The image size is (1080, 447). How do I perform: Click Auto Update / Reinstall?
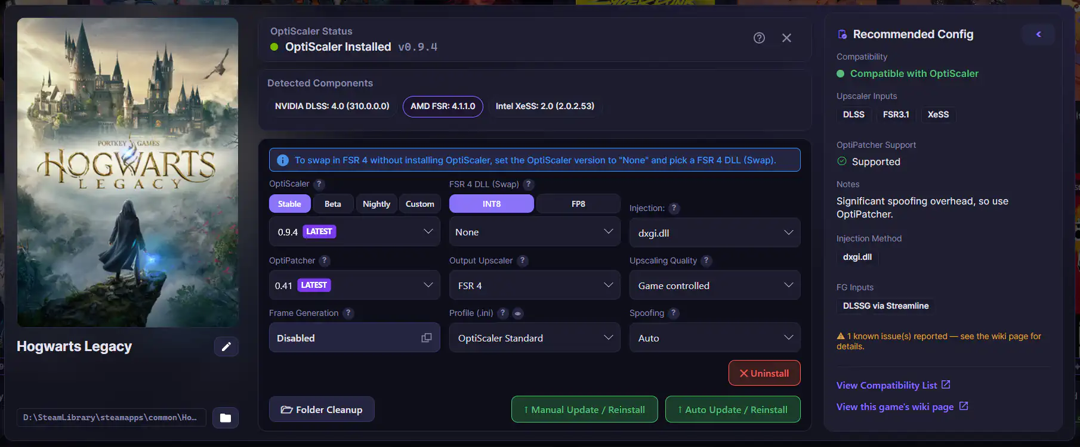(x=733, y=409)
